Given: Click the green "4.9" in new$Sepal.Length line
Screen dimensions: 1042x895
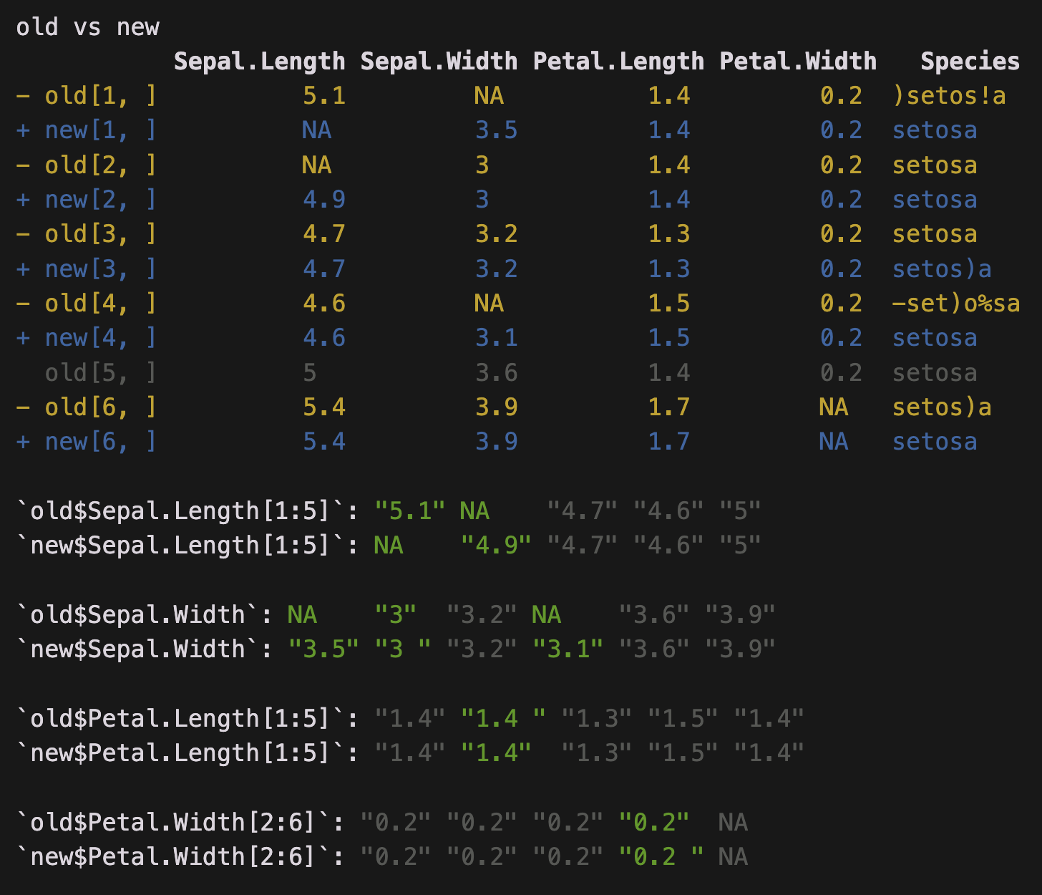Looking at the screenshot, I should 496,546.
